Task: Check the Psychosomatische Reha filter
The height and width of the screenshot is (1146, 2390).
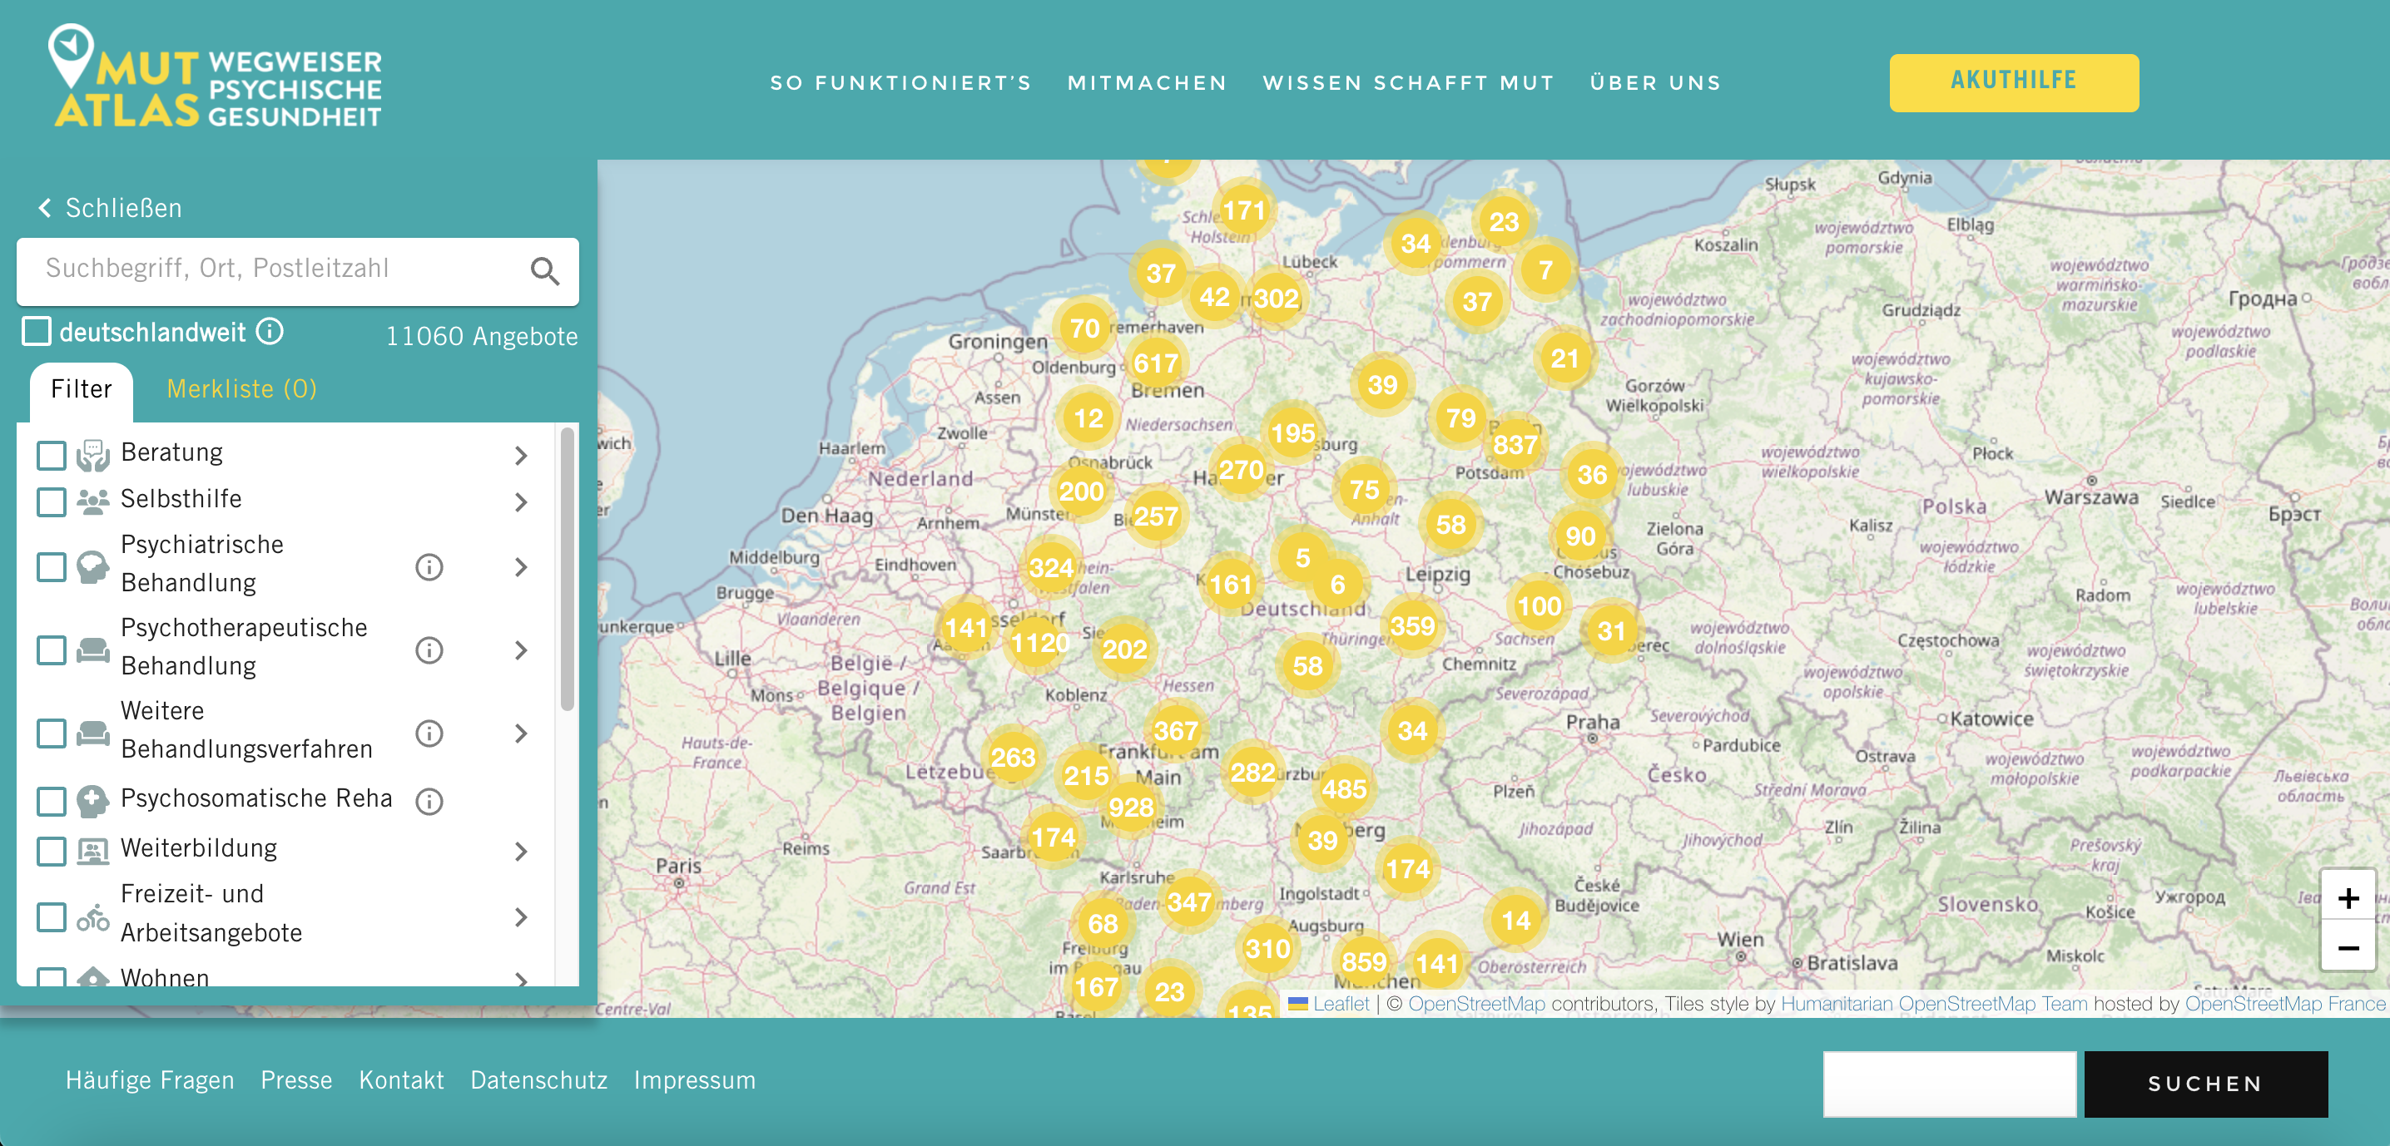Action: click(51, 801)
